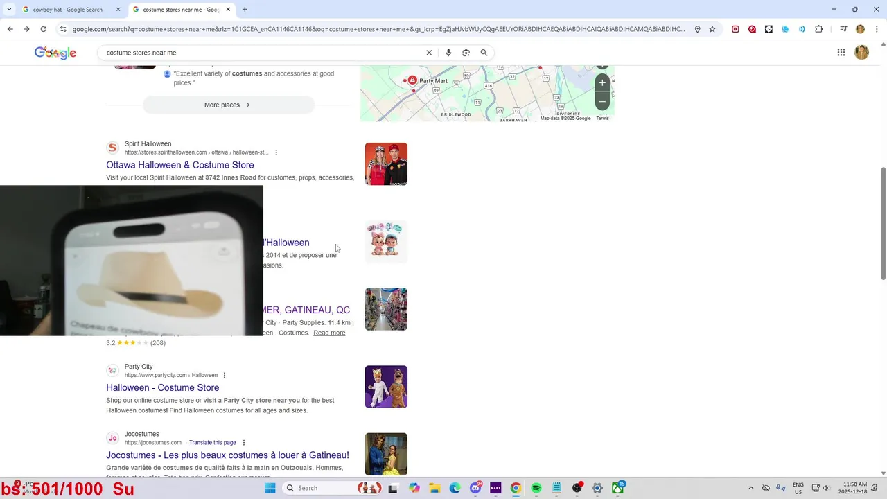The width and height of the screenshot is (887, 499).
Task: Open a new browser tab
Action: tap(245, 10)
